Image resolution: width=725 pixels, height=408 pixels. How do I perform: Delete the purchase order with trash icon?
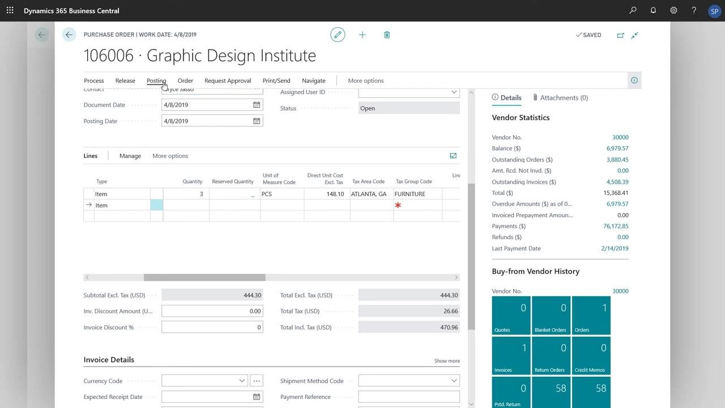click(387, 35)
